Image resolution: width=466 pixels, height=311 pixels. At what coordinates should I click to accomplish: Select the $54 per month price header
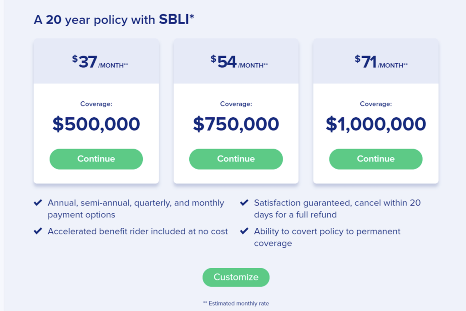(236, 60)
